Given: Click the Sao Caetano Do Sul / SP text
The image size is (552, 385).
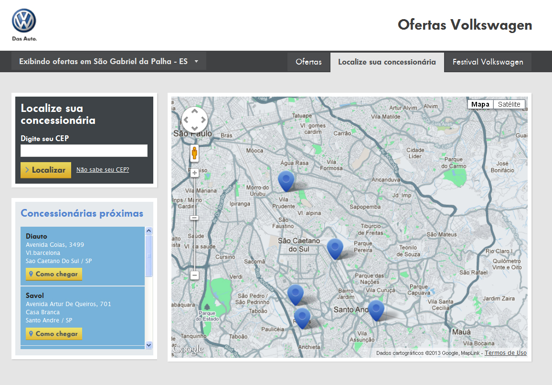Looking at the screenshot, I should (x=59, y=261).
